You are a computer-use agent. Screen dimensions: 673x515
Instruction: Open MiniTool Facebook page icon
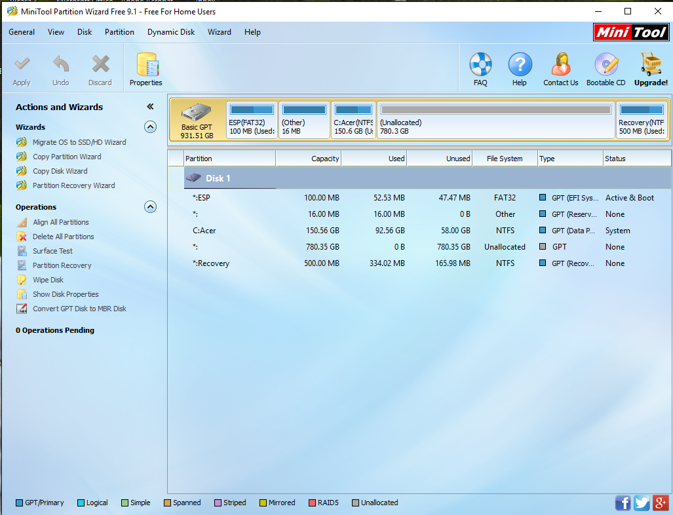coord(623,503)
